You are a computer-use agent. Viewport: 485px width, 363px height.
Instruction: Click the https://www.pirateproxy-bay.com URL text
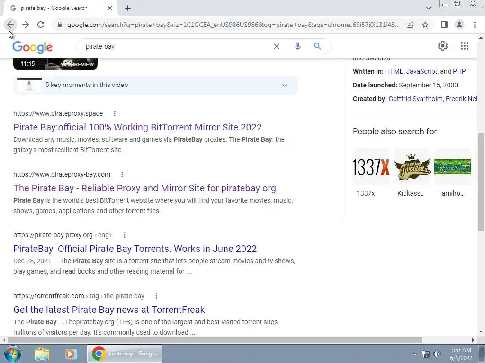point(62,174)
